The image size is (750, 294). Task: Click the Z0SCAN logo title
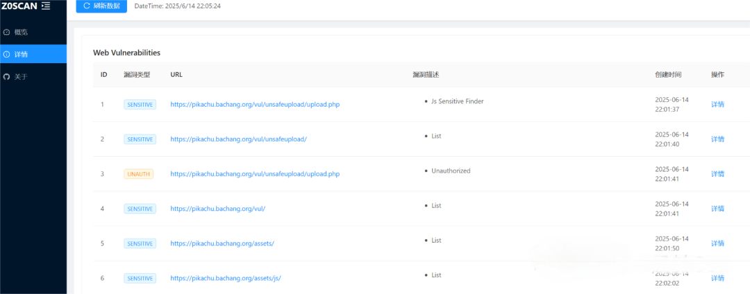coord(19,6)
